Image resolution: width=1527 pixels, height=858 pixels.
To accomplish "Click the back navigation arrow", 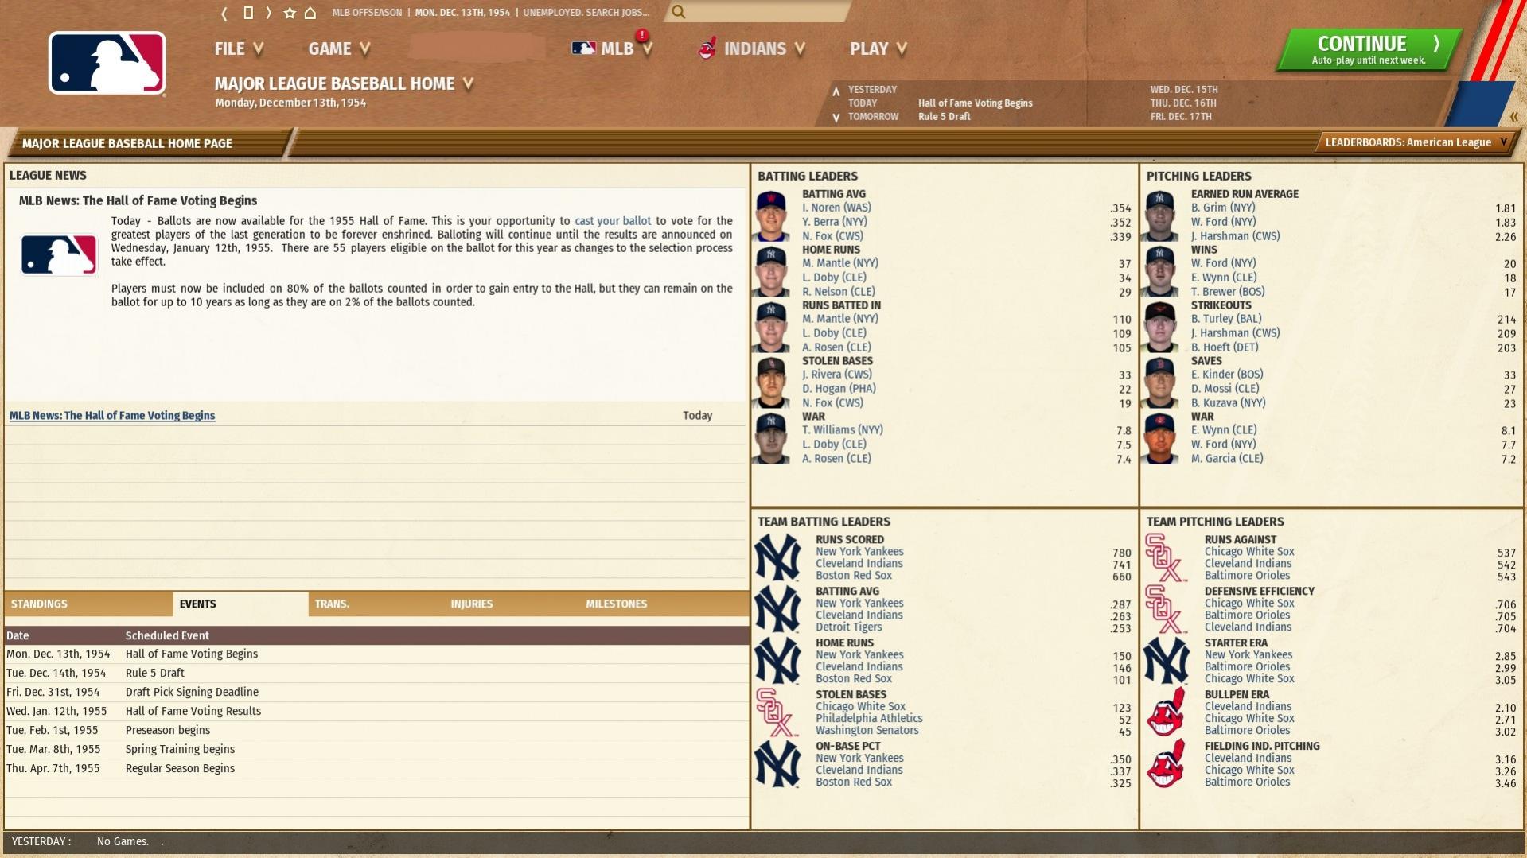I will point(224,13).
